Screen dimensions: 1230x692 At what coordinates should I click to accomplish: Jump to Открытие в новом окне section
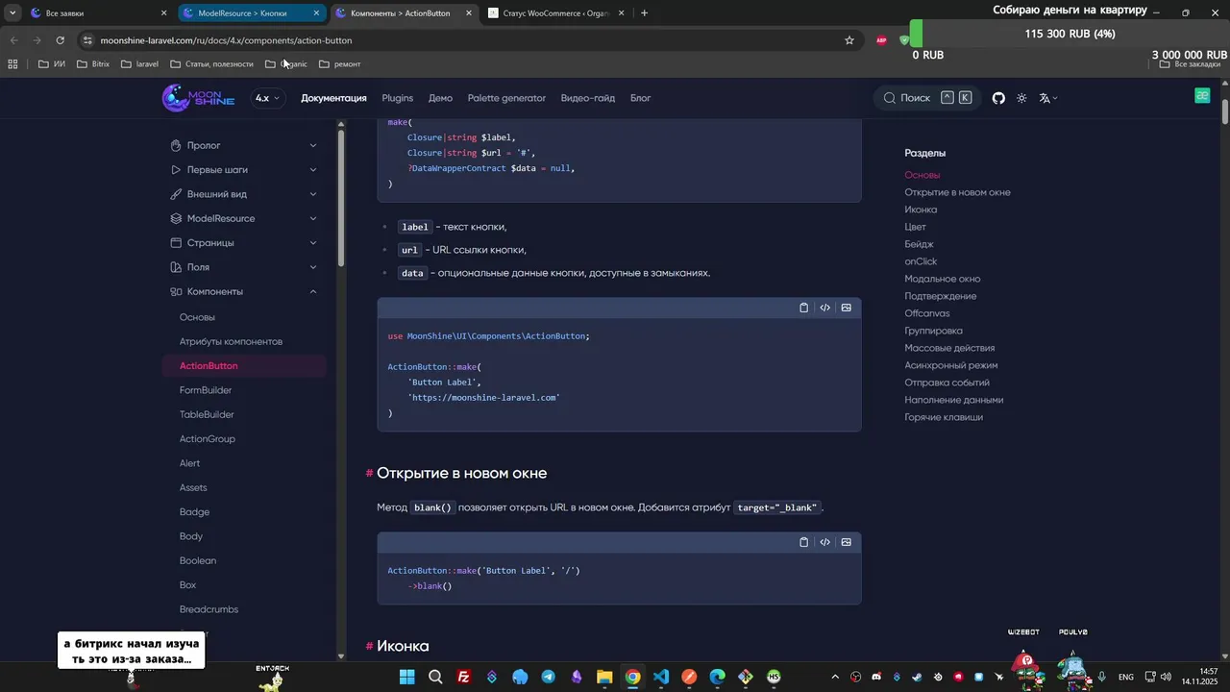click(957, 192)
